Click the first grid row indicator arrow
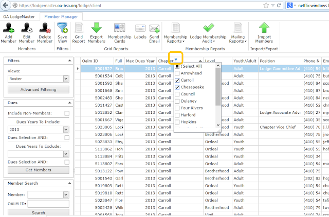 click(78, 69)
